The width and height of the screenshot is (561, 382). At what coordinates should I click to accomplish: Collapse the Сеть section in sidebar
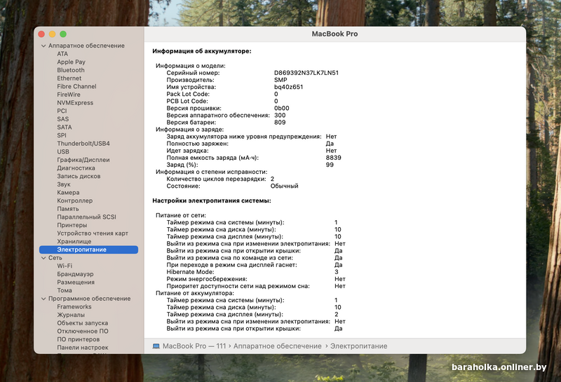pyautogui.click(x=42, y=258)
